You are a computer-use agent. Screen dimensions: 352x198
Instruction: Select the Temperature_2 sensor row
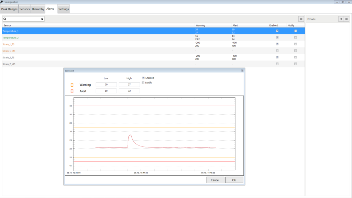point(153,37)
